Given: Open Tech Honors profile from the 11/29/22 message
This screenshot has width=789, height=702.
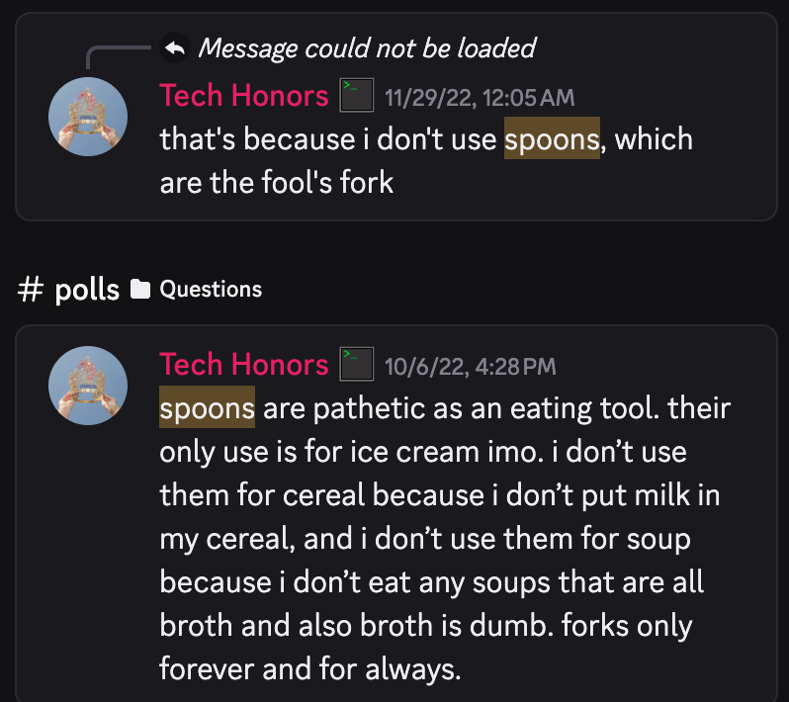Looking at the screenshot, I should point(243,96).
